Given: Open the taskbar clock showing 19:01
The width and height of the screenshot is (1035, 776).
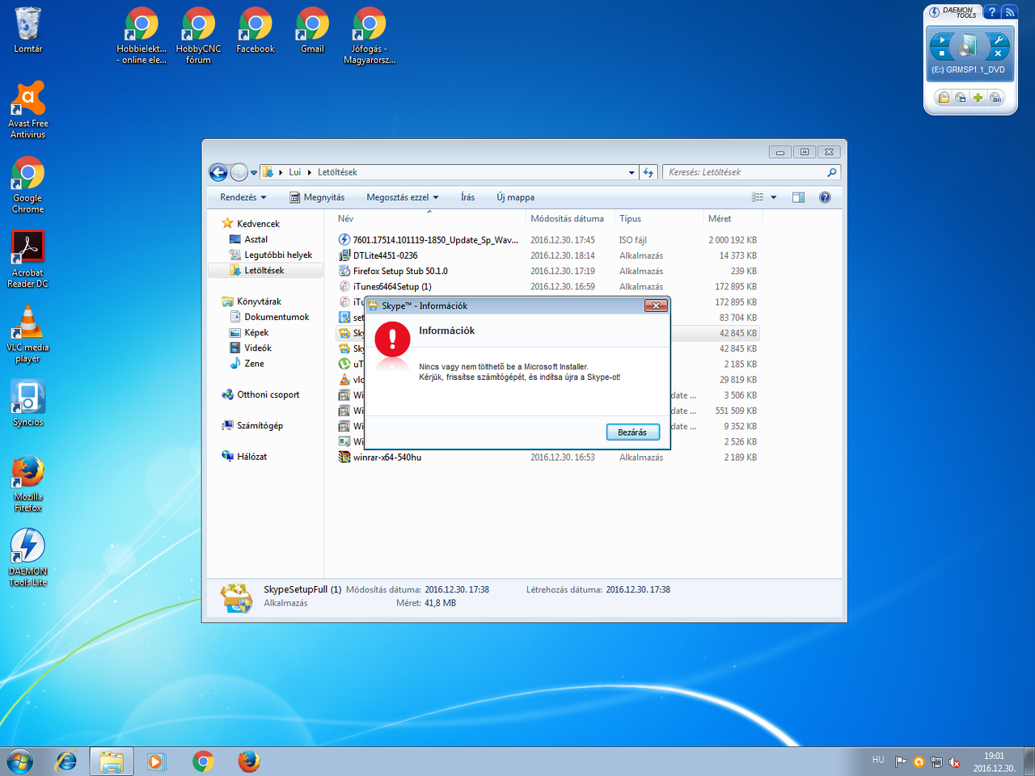Looking at the screenshot, I should (994, 762).
